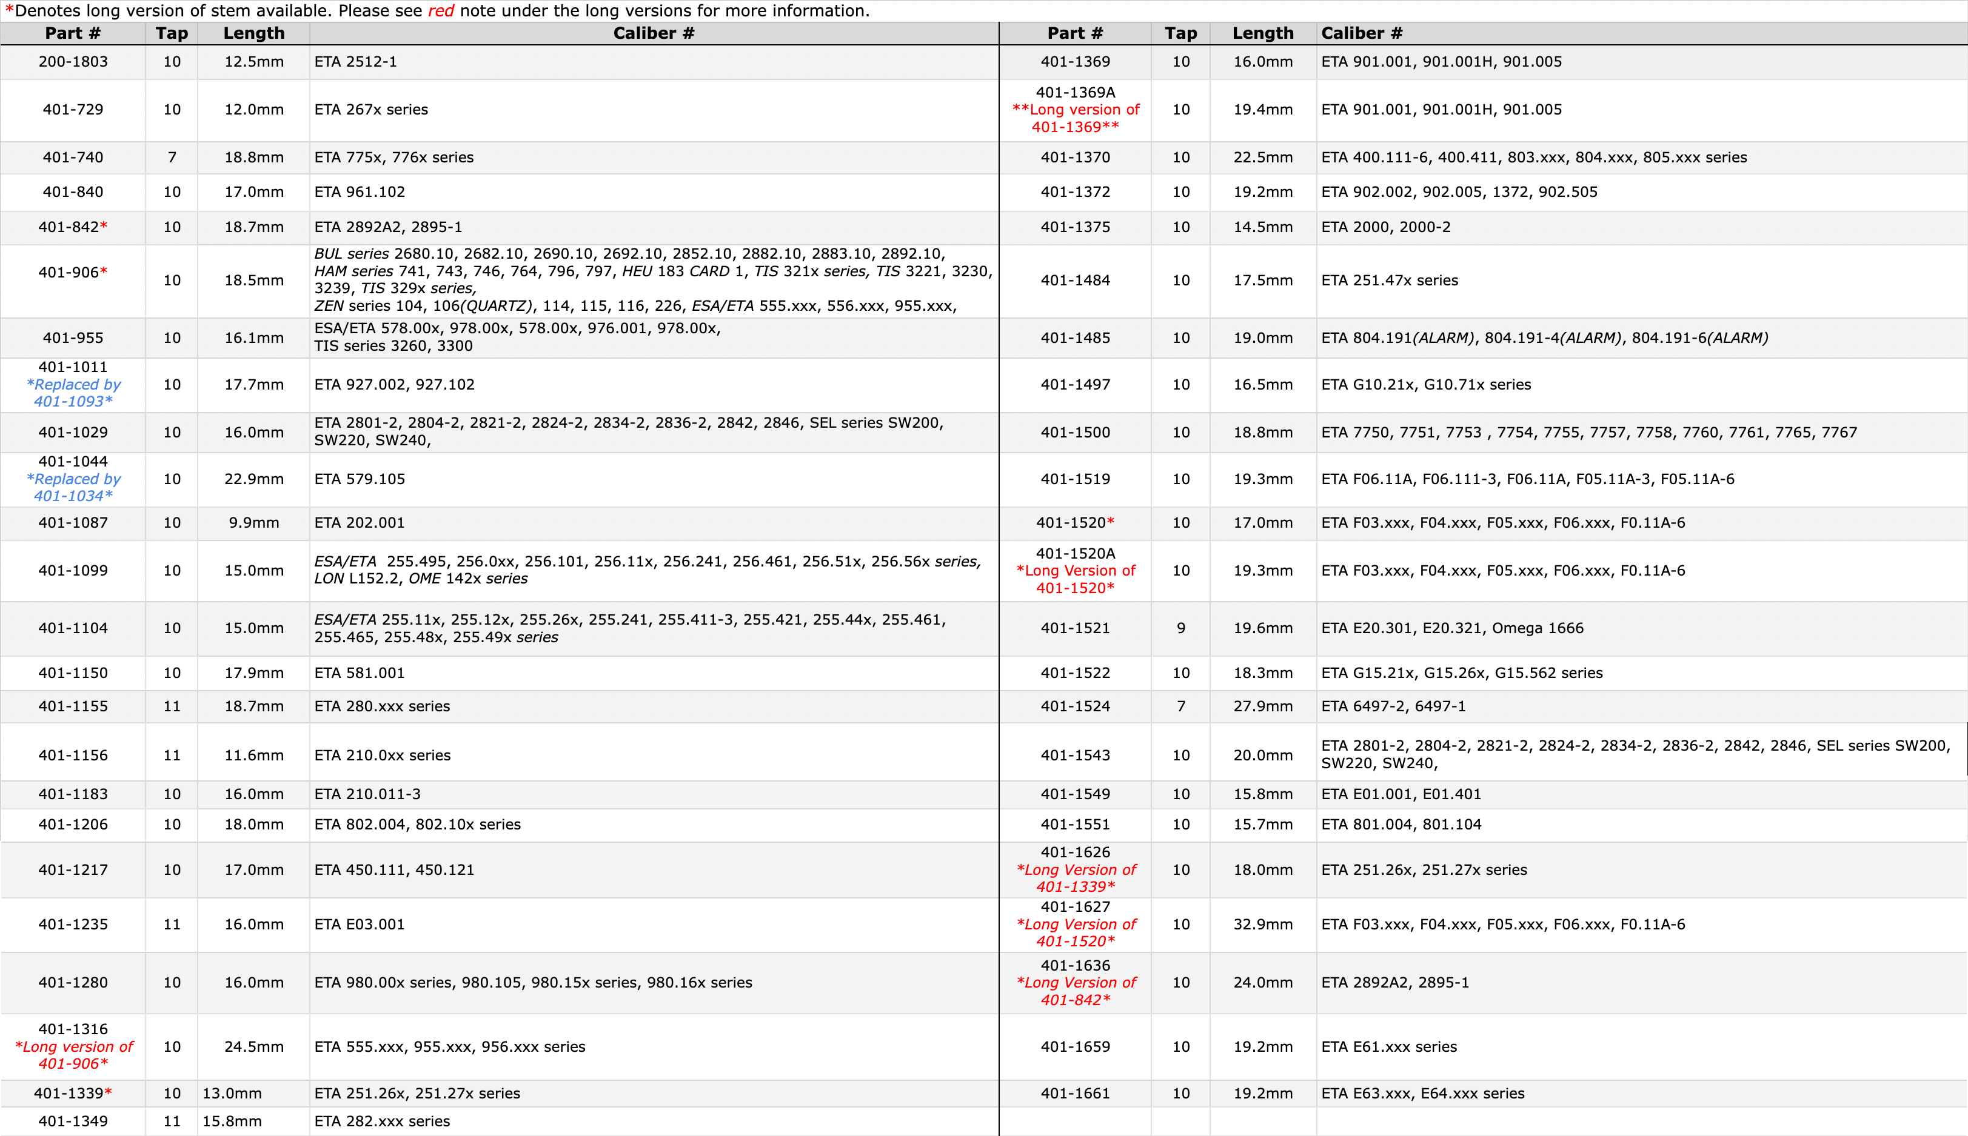Click part 401-1369 in right table
1968x1136 pixels.
click(1075, 62)
